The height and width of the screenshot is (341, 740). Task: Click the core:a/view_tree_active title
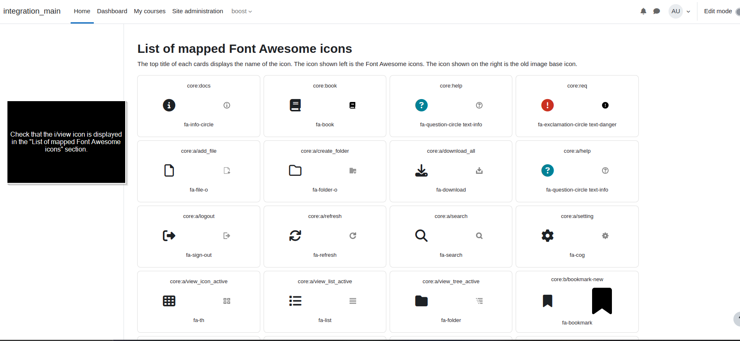pyautogui.click(x=451, y=282)
